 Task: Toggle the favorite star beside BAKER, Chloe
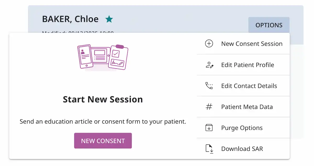[109, 19]
